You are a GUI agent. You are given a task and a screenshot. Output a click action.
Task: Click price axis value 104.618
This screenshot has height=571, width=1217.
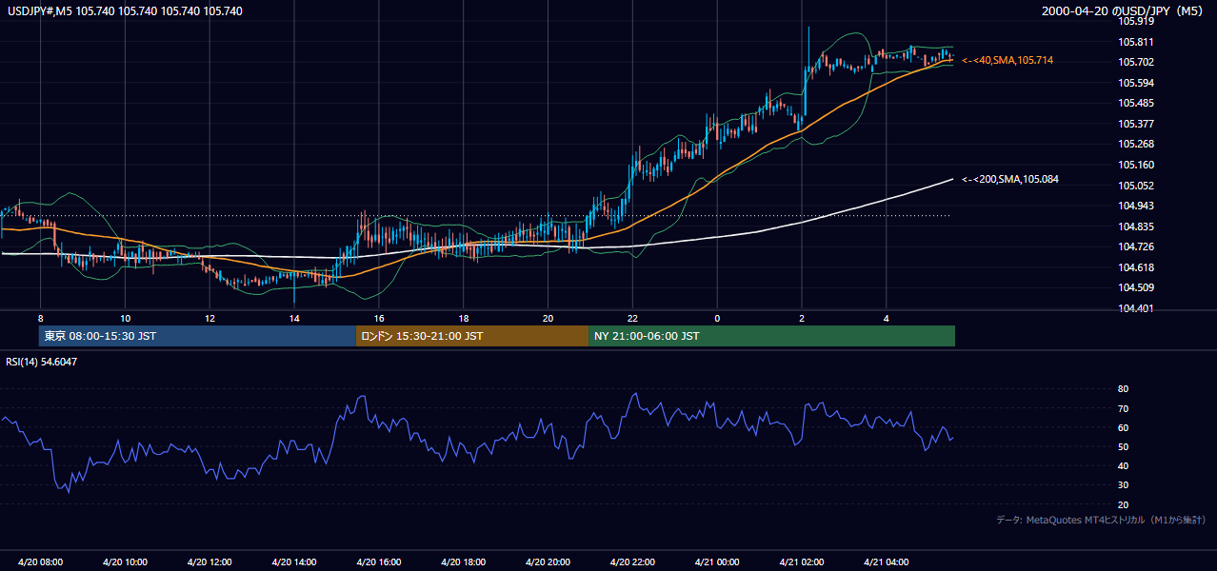(1135, 267)
